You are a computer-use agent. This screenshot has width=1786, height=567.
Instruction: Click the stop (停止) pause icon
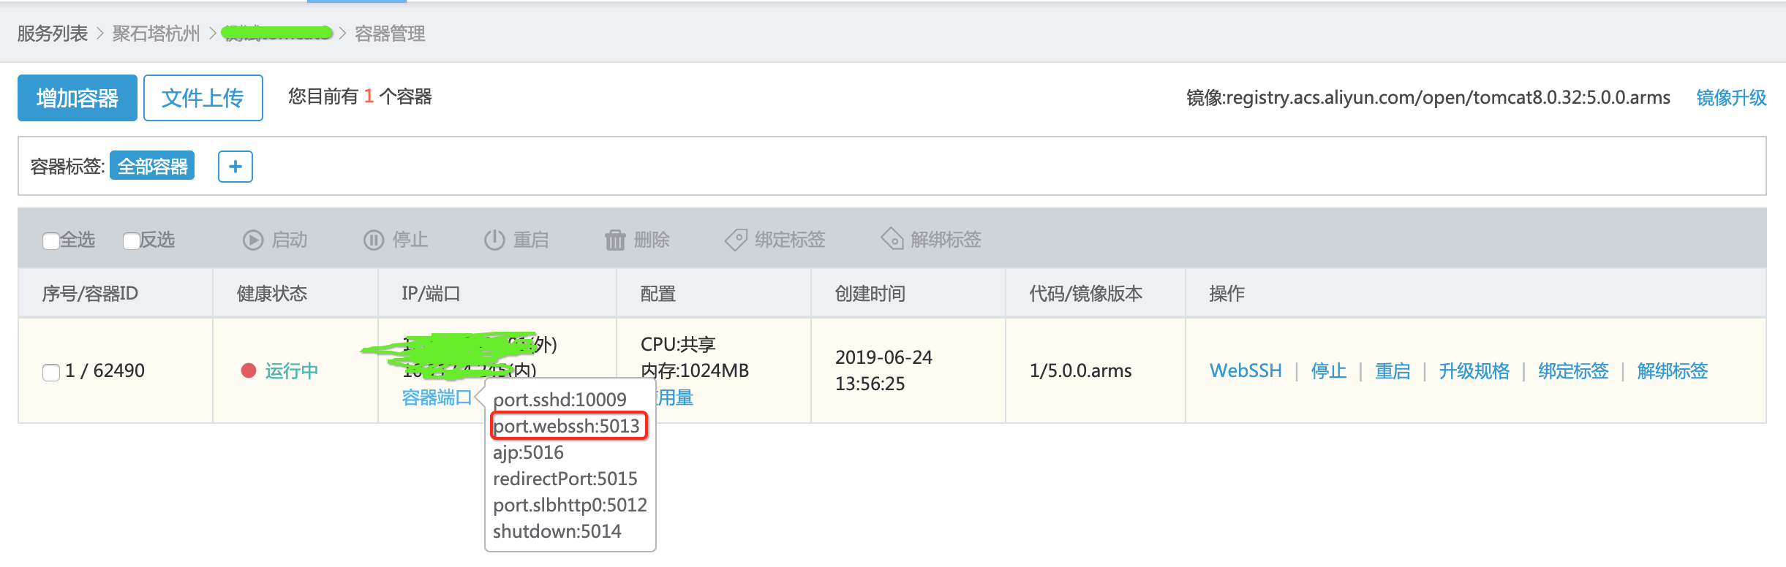374,240
